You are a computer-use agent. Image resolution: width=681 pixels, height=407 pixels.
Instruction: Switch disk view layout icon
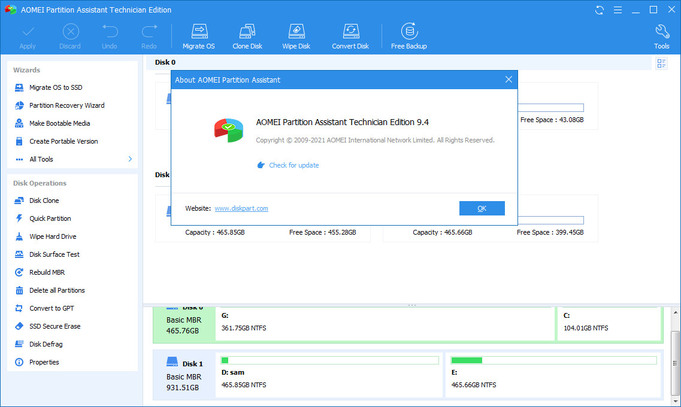tap(661, 64)
